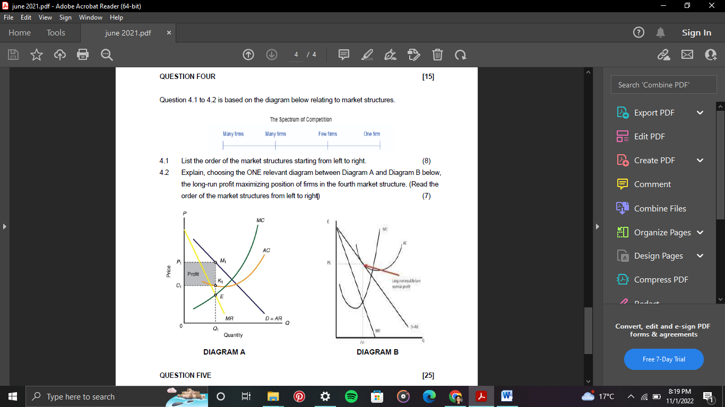Click the Zoom out magnifier icon
Image resolution: width=725 pixels, height=407 pixels.
(x=106, y=55)
